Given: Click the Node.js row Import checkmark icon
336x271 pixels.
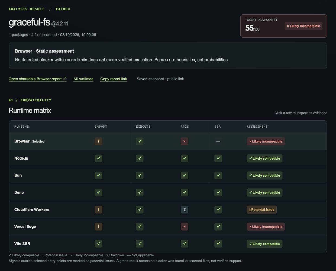Looking at the screenshot, I should [99, 158].
